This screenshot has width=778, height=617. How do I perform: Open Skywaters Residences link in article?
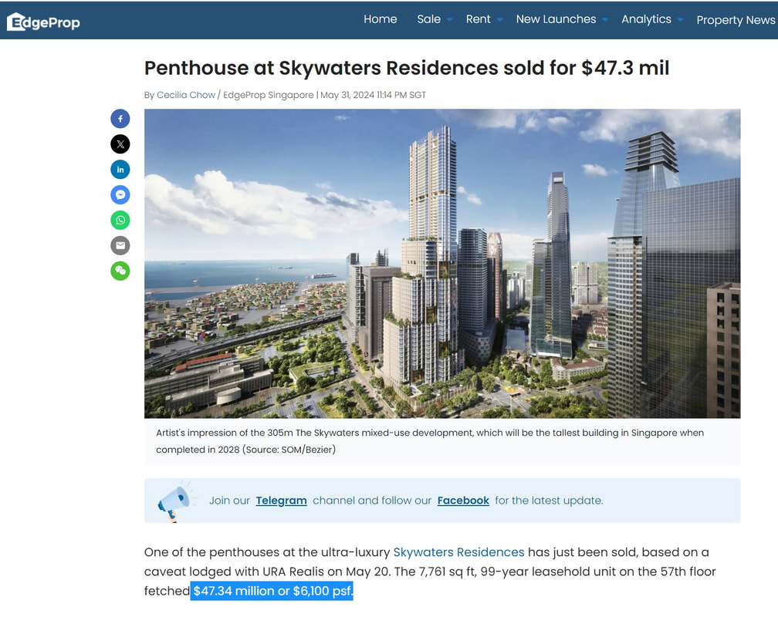458,552
